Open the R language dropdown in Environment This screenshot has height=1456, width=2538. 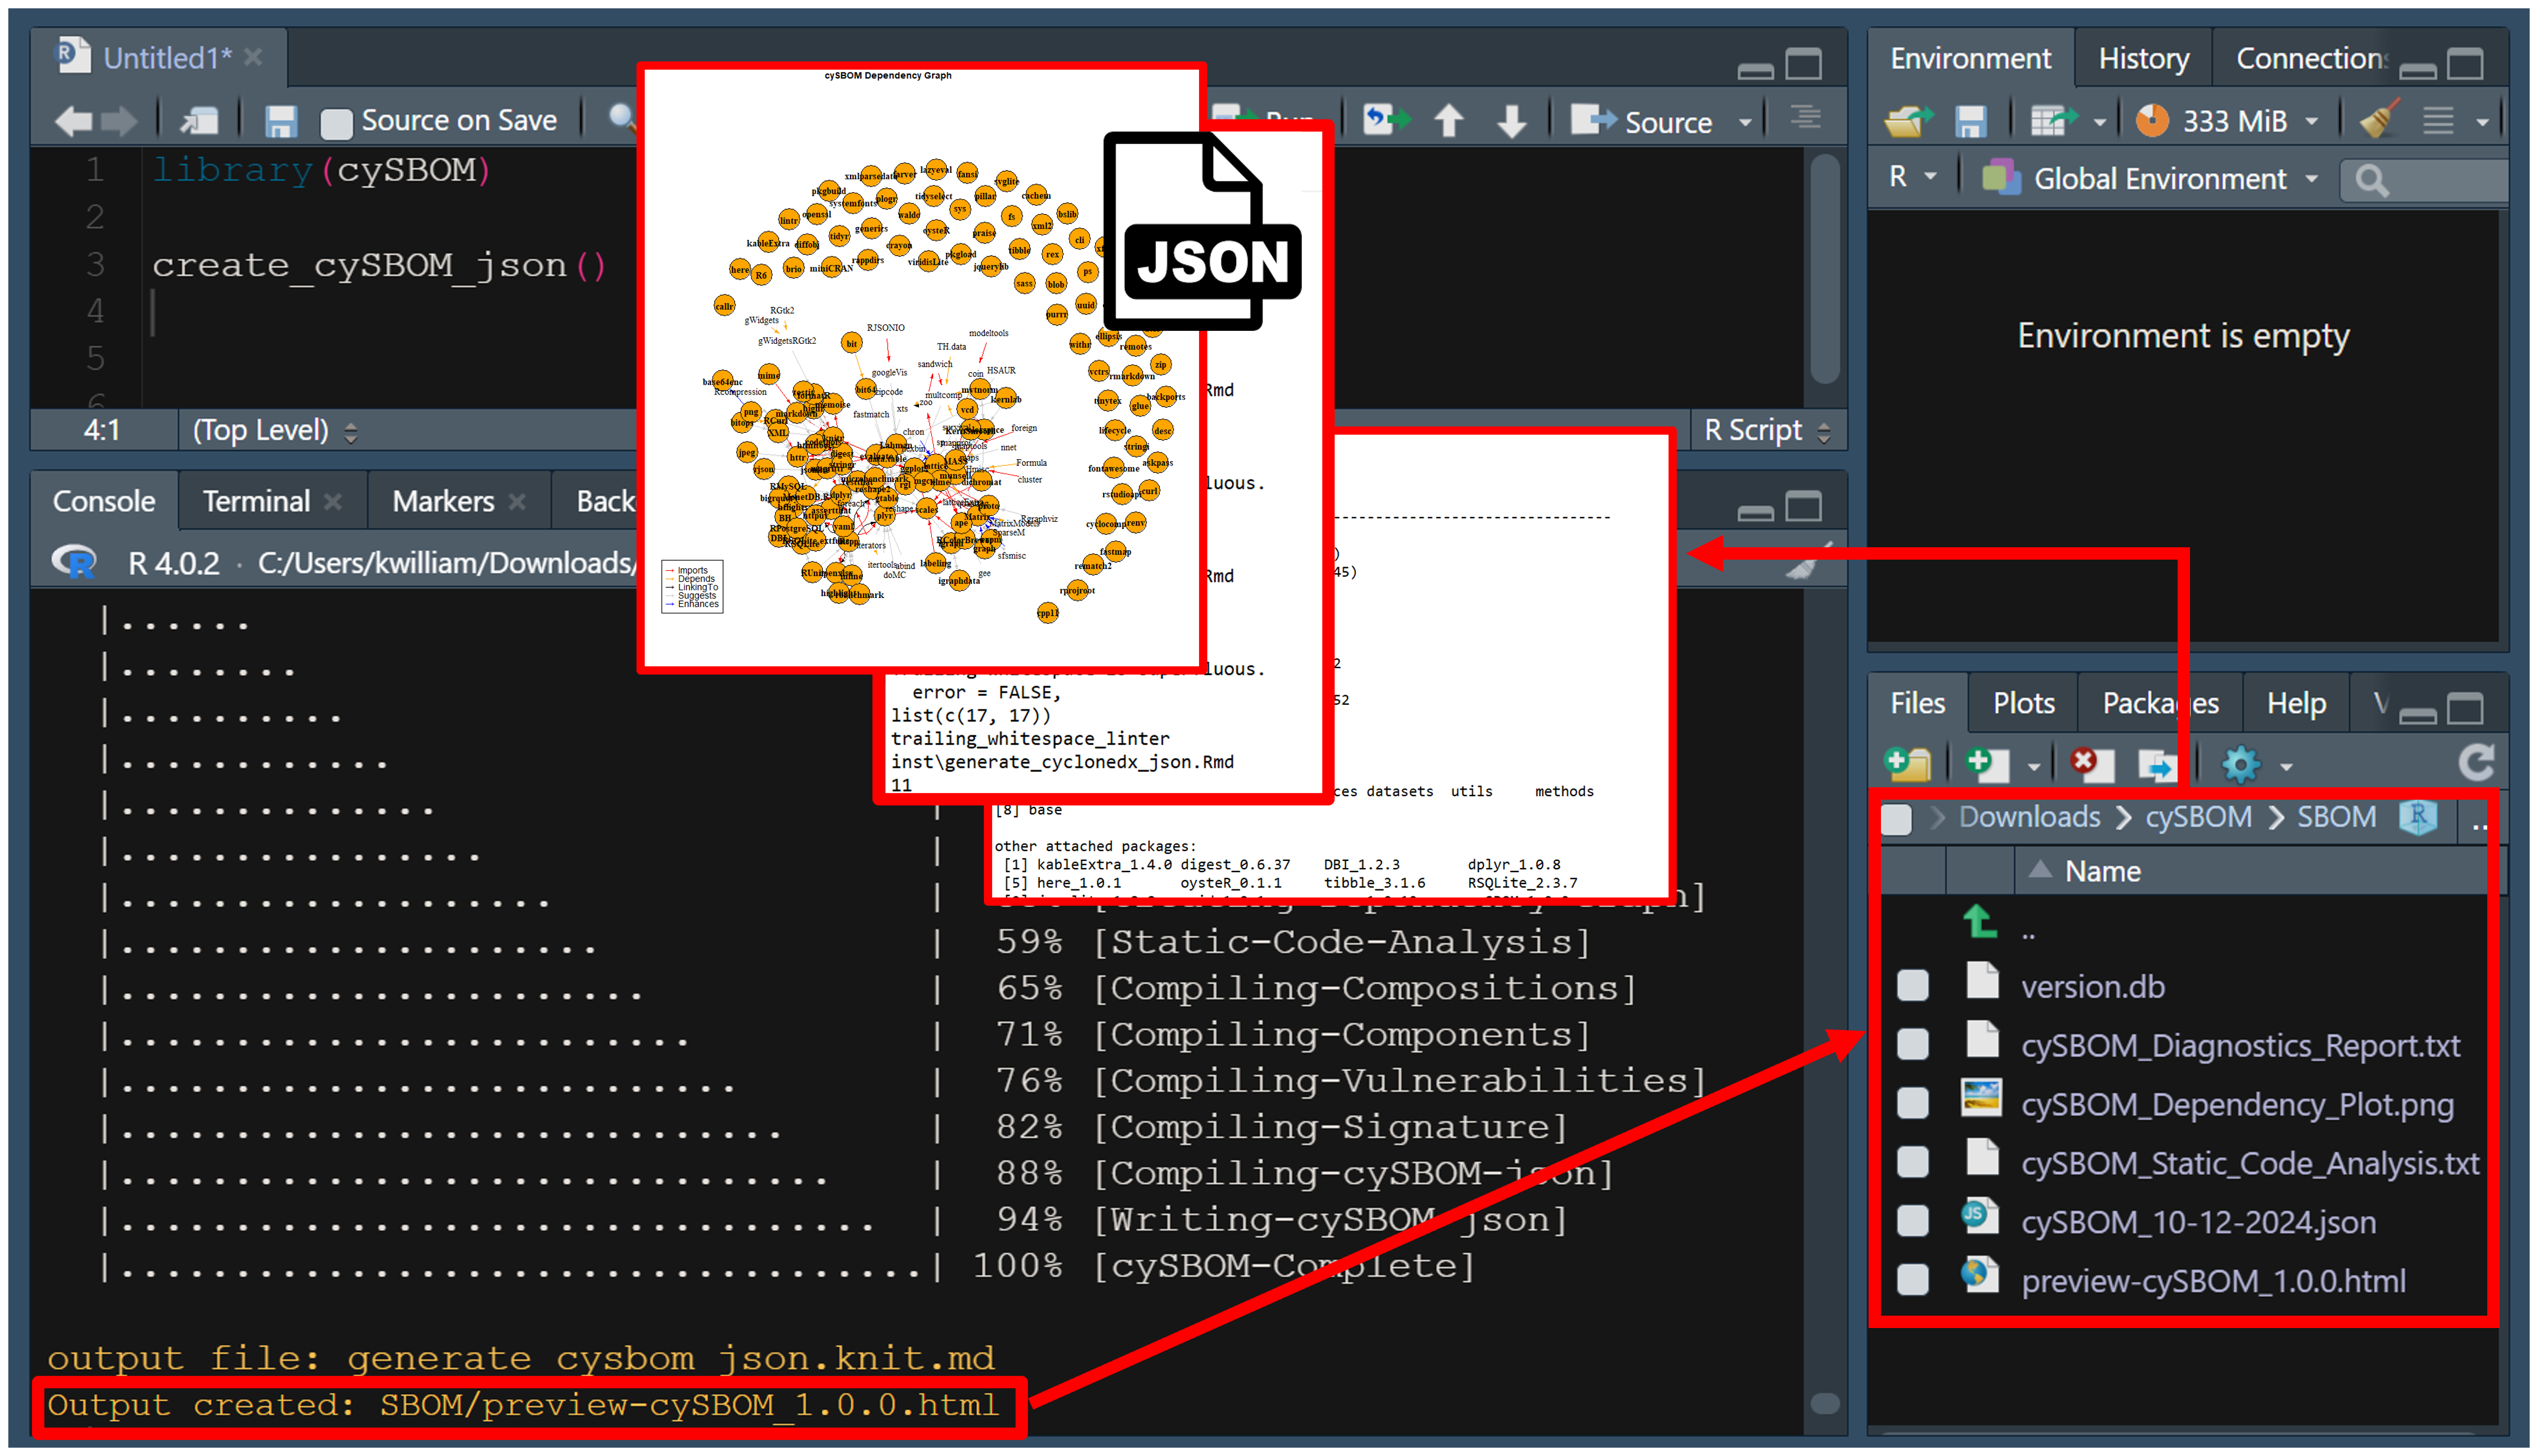coord(1931,177)
